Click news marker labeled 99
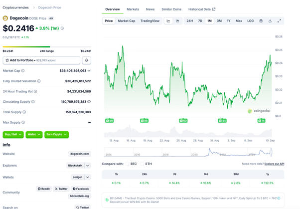 point(109,121)
